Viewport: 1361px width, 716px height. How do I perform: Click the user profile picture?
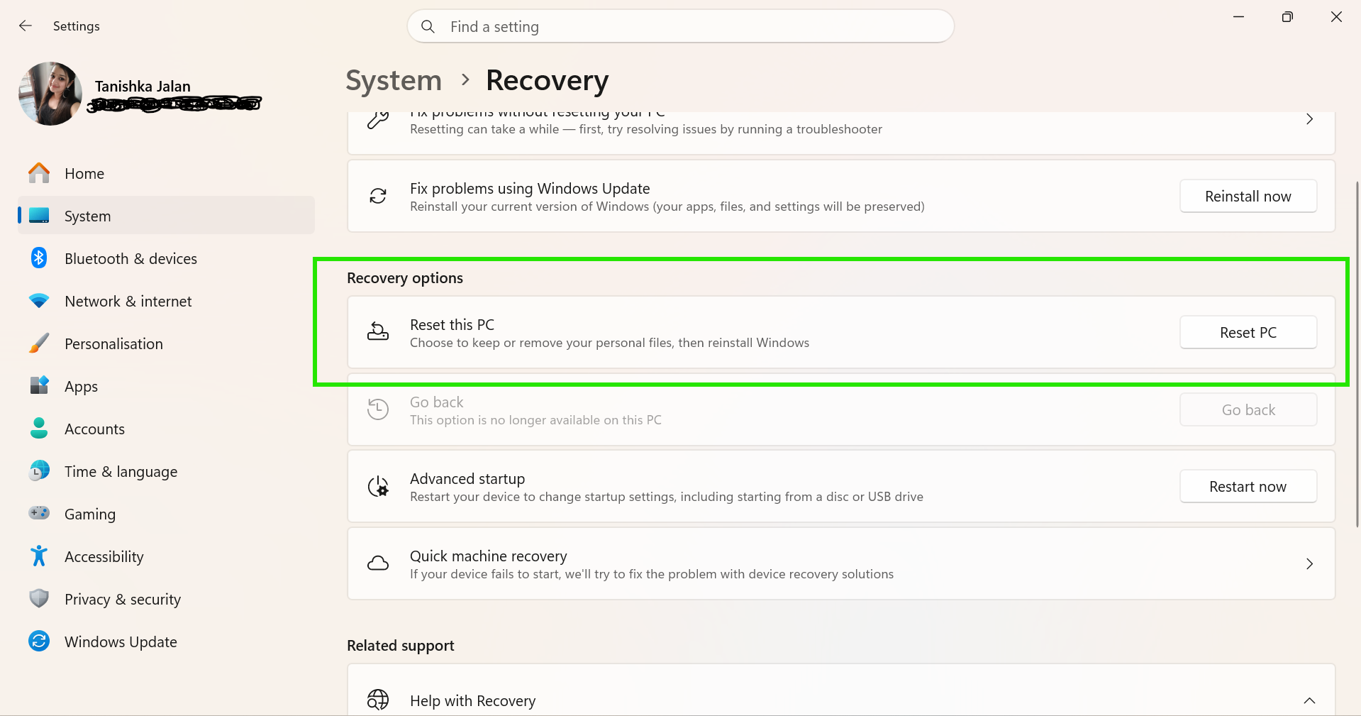[x=50, y=94]
